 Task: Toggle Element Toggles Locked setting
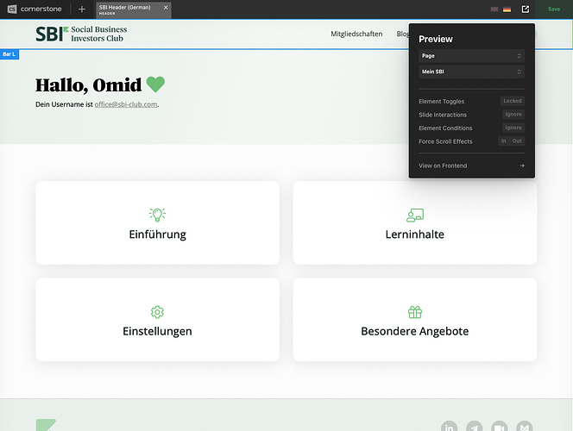point(513,101)
